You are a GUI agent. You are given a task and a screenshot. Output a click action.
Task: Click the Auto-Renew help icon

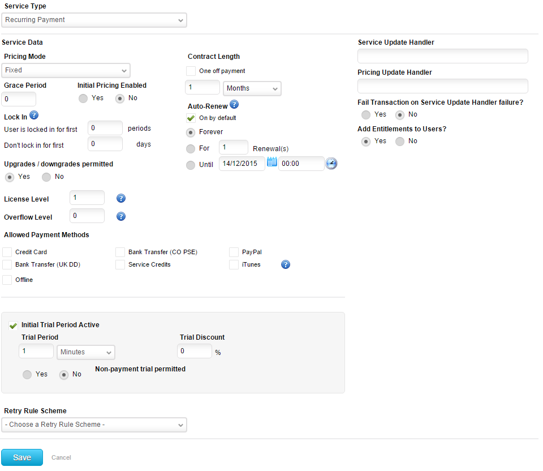[234, 105]
